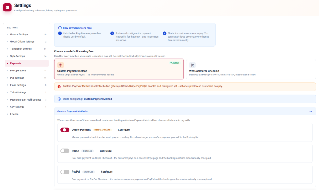Click Configure for Offline Payment
Image resolution: width=319 pixels, height=190 pixels.
124,130
